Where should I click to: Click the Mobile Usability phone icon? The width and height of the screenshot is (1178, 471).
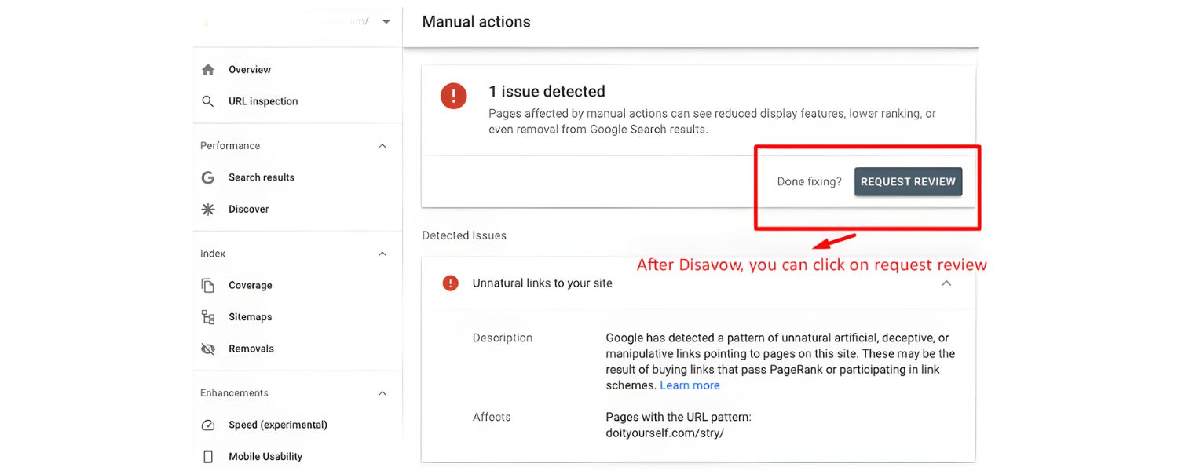pyautogui.click(x=208, y=457)
